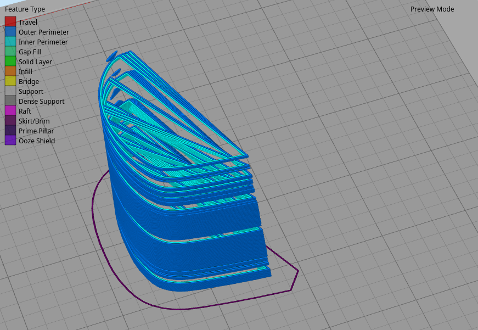
Task: Select the Prime Pillar dark swatch
Action: [x=10, y=131]
